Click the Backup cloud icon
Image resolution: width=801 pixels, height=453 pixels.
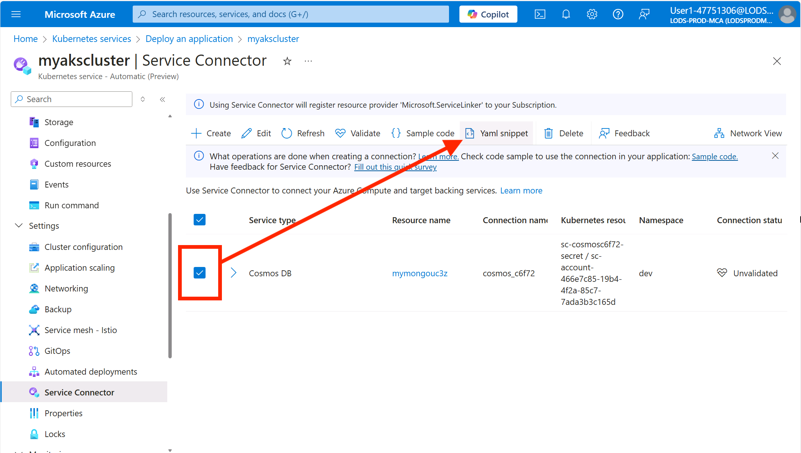[34, 309]
